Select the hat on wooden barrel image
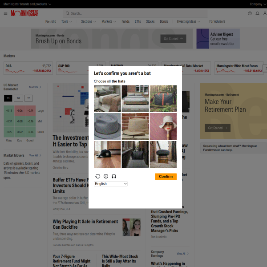The width and height of the screenshot is (267, 267). click(163, 154)
